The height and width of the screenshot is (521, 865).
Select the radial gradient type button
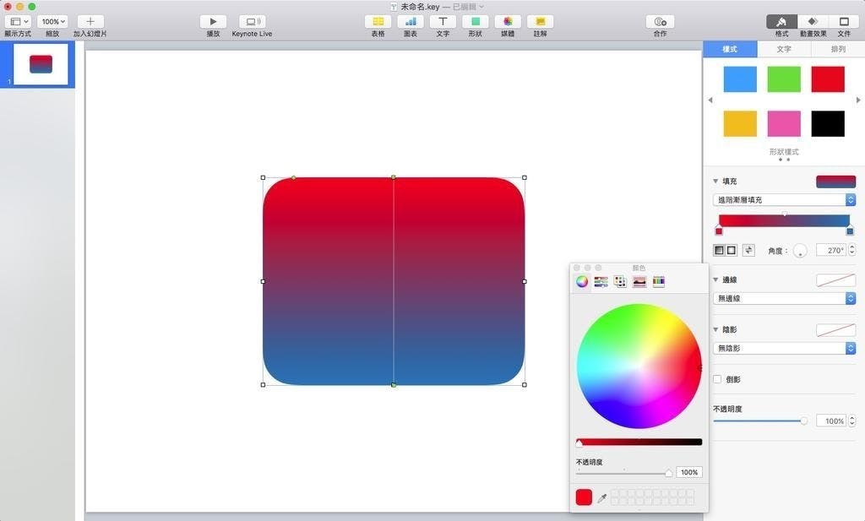732,251
